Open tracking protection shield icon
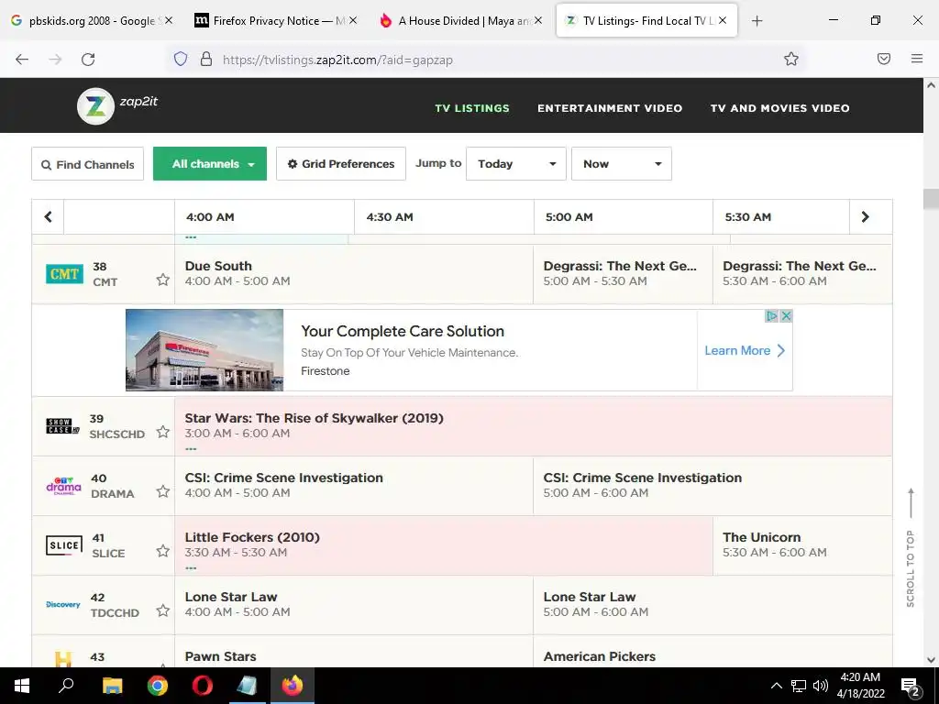 (x=181, y=59)
